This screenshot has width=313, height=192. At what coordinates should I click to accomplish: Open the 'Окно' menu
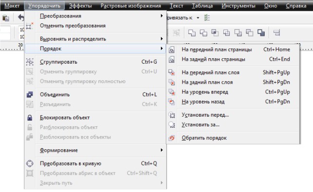pyautogui.click(x=271, y=6)
